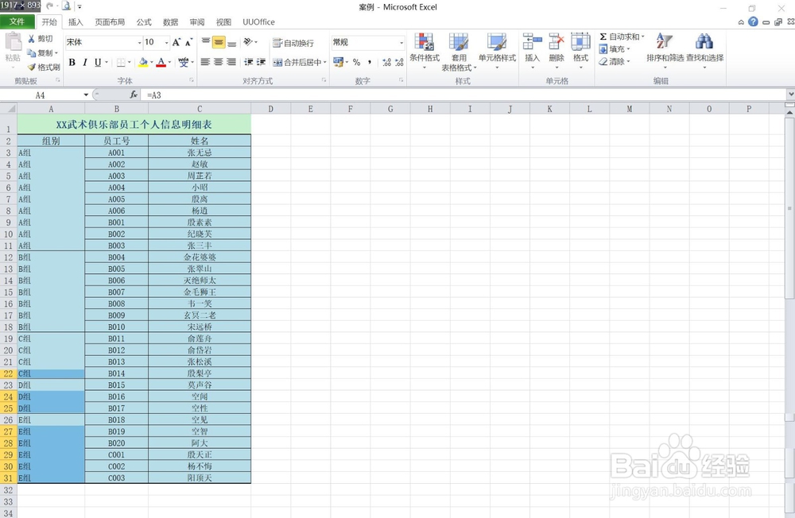Open the fill color dropdown arrow
The width and height of the screenshot is (795, 518).
click(x=152, y=62)
